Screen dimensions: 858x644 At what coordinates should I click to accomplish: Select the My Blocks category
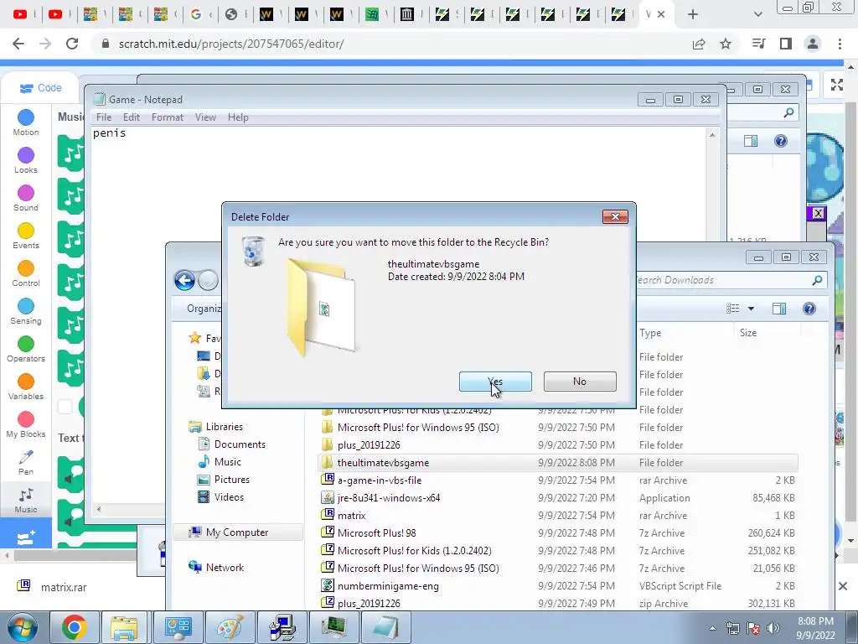point(26,425)
